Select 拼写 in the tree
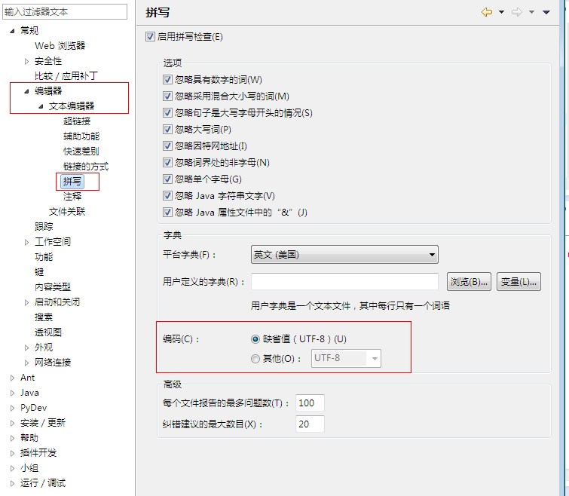Image resolution: width=569 pixels, height=496 pixels. [x=72, y=182]
